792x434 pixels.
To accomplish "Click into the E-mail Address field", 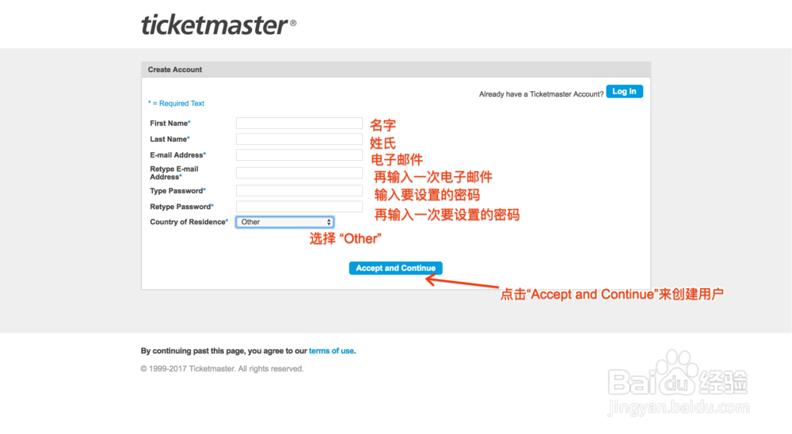I will coord(299,154).
